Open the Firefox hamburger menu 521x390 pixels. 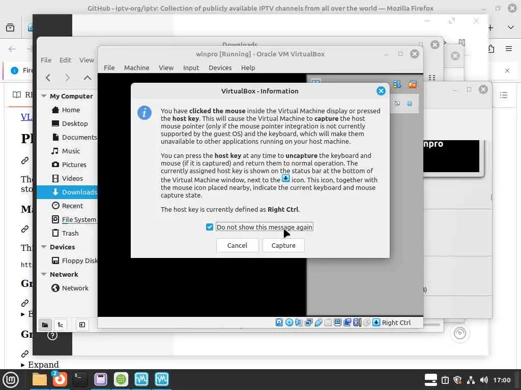[x=509, y=49]
